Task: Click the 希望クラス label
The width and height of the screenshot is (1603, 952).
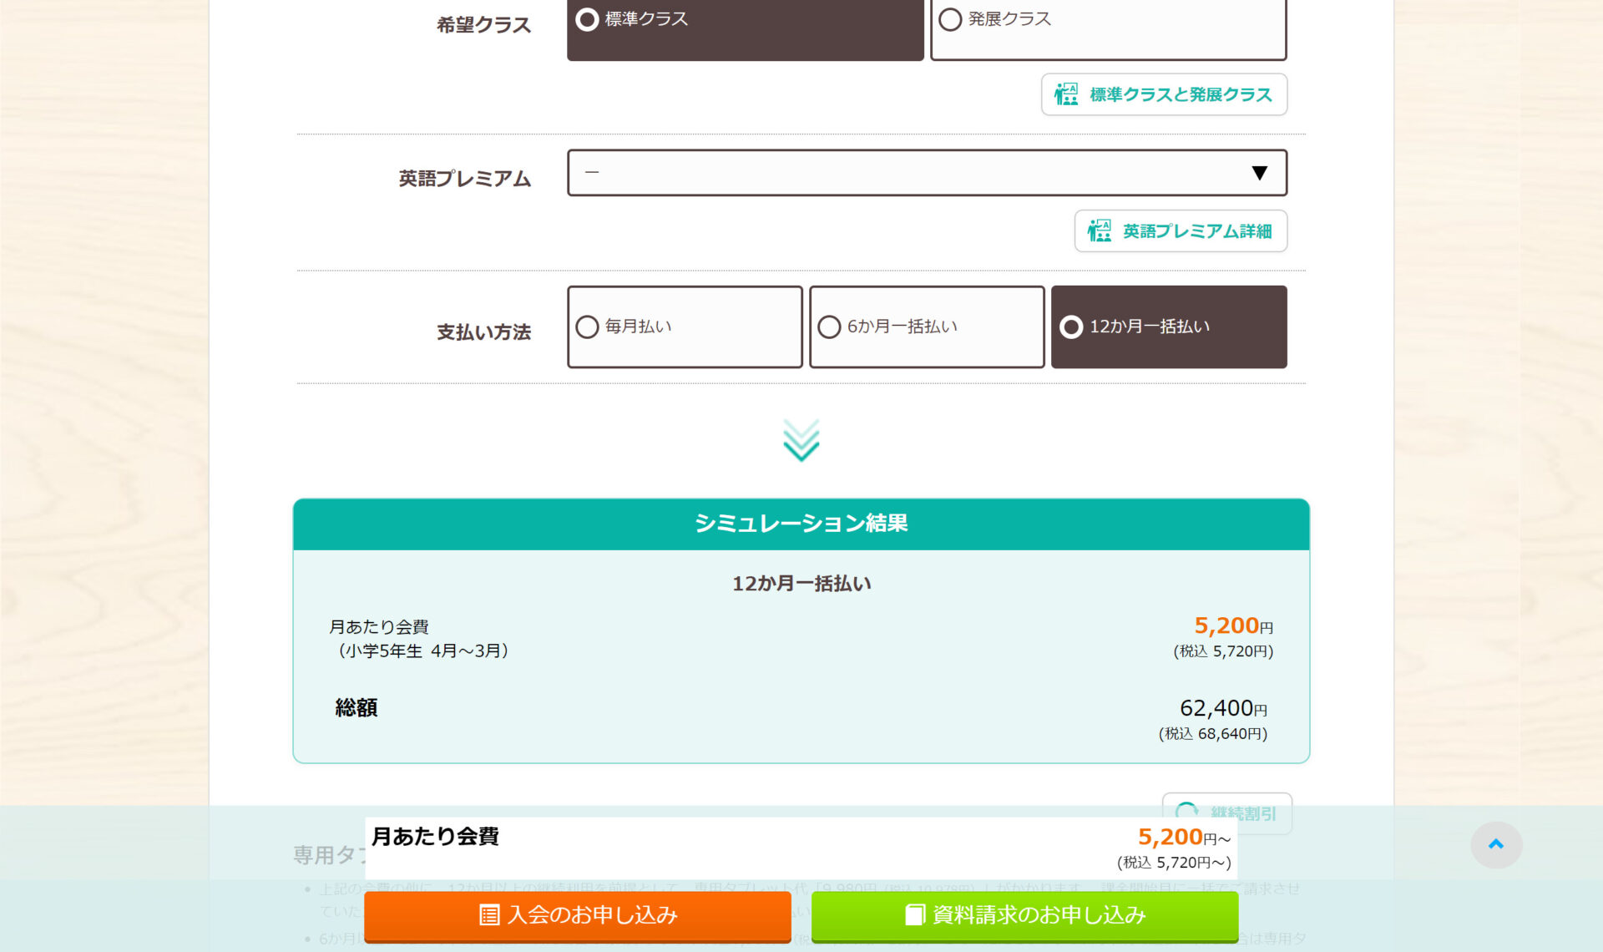Action: 484,25
